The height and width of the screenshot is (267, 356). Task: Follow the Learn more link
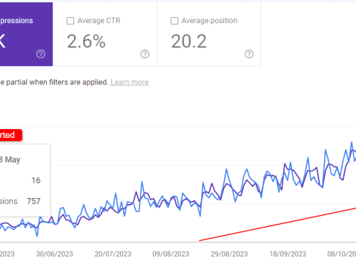click(130, 82)
